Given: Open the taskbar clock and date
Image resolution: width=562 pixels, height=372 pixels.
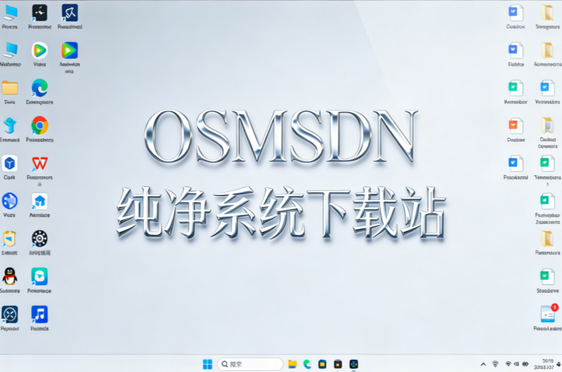Looking at the screenshot, I should tap(545, 364).
